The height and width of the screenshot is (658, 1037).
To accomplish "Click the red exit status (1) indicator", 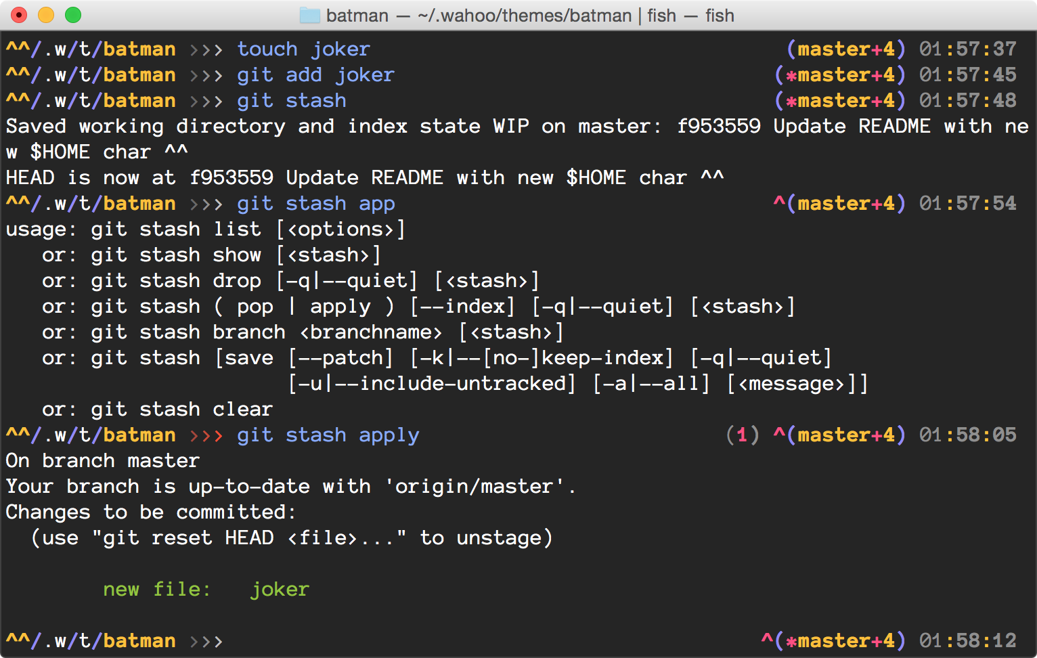I will tap(742, 435).
